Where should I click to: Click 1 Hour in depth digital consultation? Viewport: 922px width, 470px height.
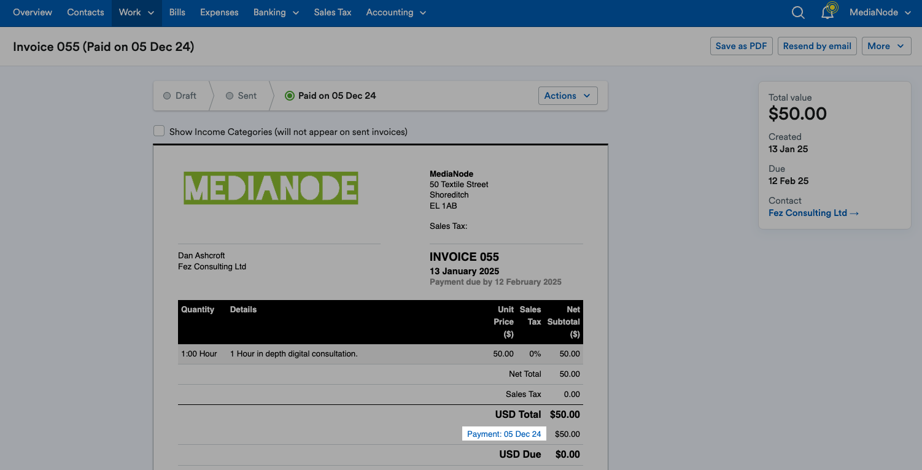(293, 354)
